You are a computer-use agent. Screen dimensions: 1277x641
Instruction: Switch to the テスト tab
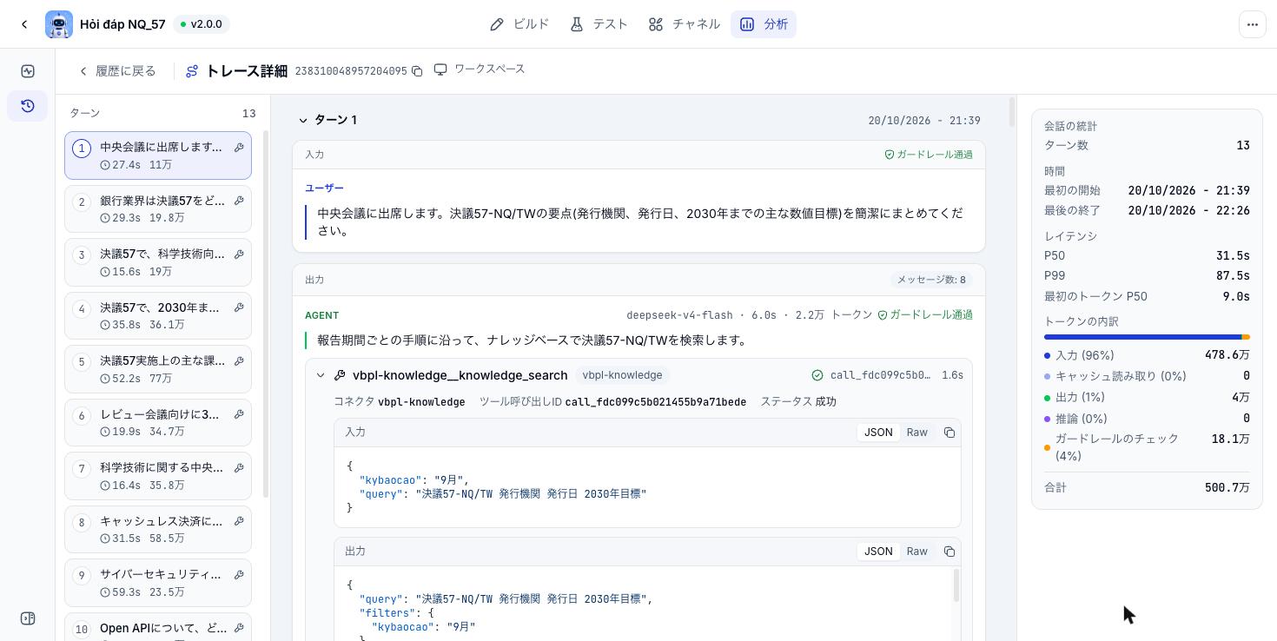tap(599, 24)
